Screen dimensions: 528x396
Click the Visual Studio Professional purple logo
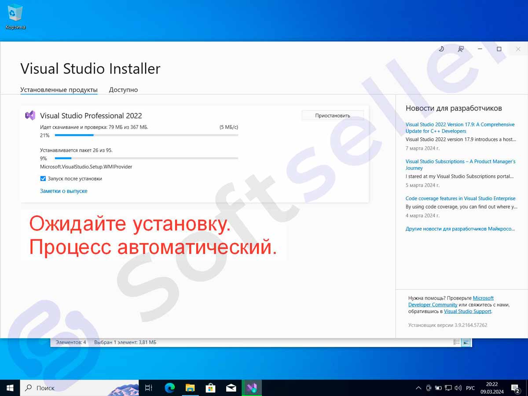(30, 116)
